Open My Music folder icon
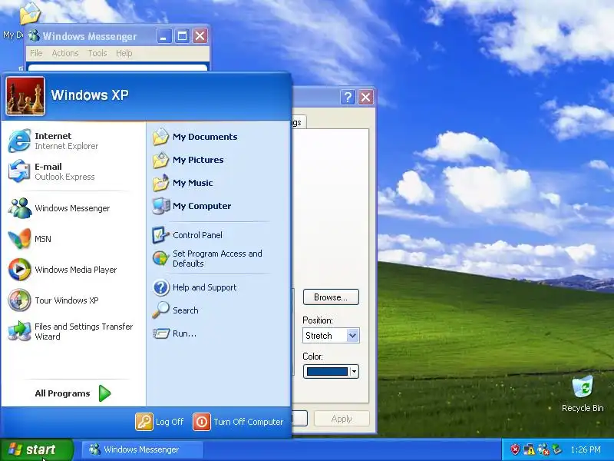614x461 pixels. tap(160, 183)
